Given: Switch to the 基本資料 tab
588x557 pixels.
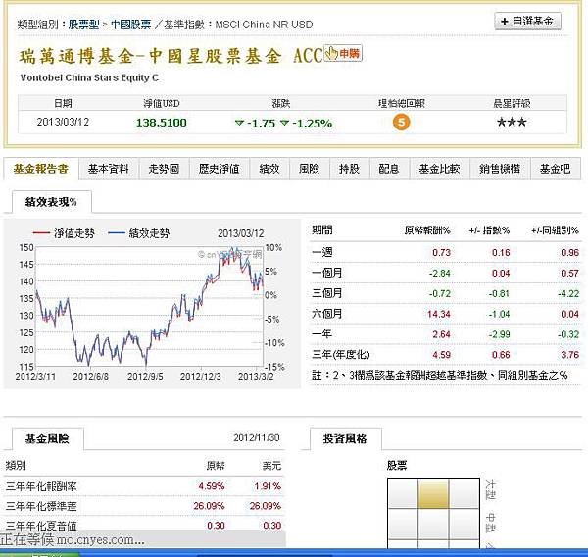Looking at the screenshot, I should tap(109, 169).
